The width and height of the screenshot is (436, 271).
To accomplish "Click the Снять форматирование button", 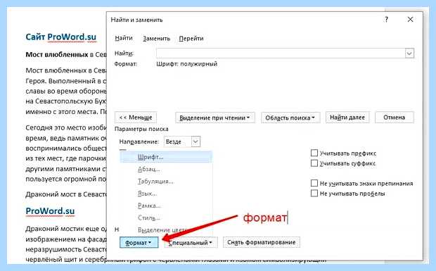I will coord(262,242).
